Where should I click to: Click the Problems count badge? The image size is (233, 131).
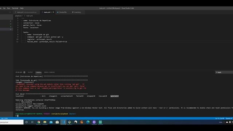pyautogui.click(x=24, y=72)
